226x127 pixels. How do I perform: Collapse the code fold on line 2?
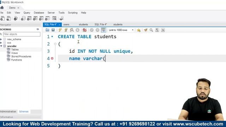click(55, 44)
